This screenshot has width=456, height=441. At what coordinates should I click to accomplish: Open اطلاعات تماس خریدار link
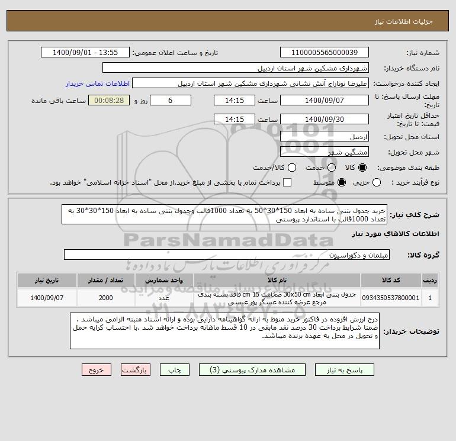pos(98,83)
